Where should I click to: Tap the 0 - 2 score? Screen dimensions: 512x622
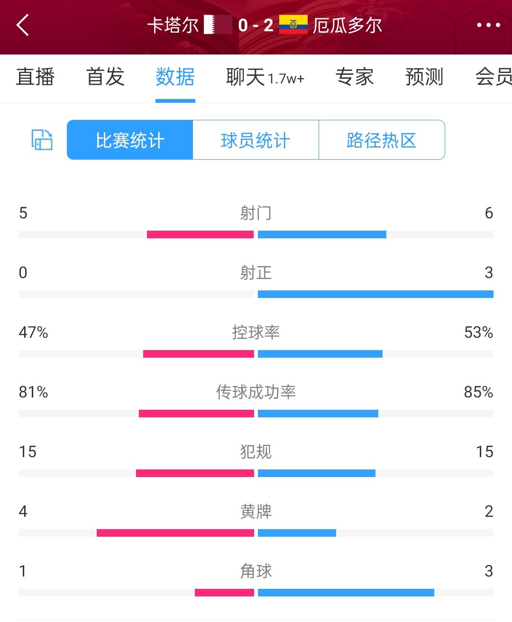pos(256,25)
